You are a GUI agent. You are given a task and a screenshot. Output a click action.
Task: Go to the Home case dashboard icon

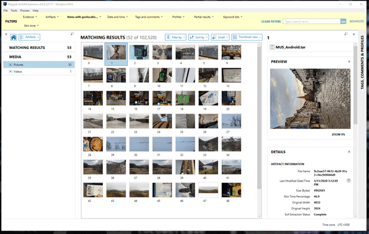tap(14, 37)
